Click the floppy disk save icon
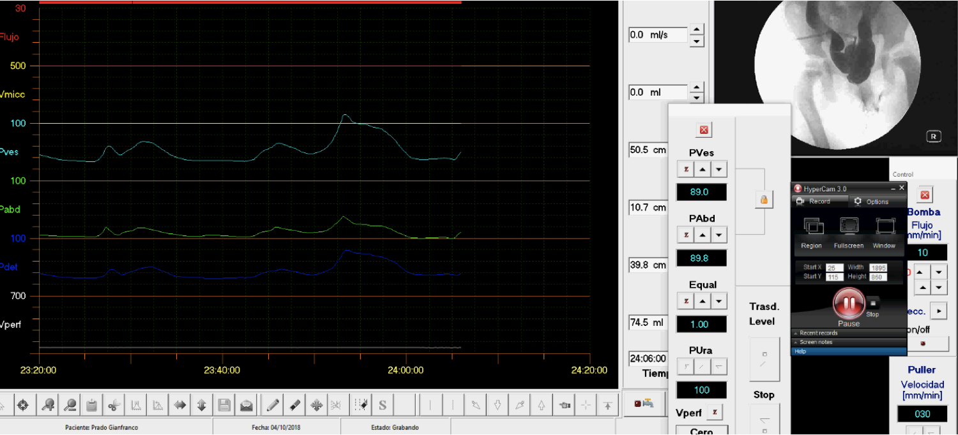The width and height of the screenshot is (958, 435). (224, 405)
